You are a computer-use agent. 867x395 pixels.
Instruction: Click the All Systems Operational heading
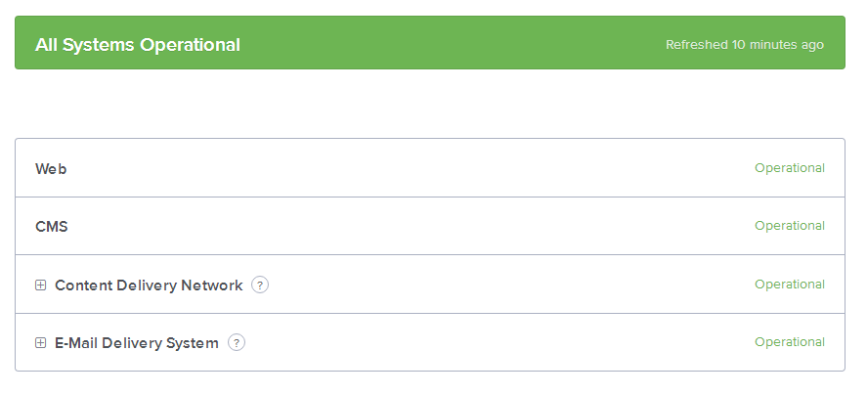138,44
